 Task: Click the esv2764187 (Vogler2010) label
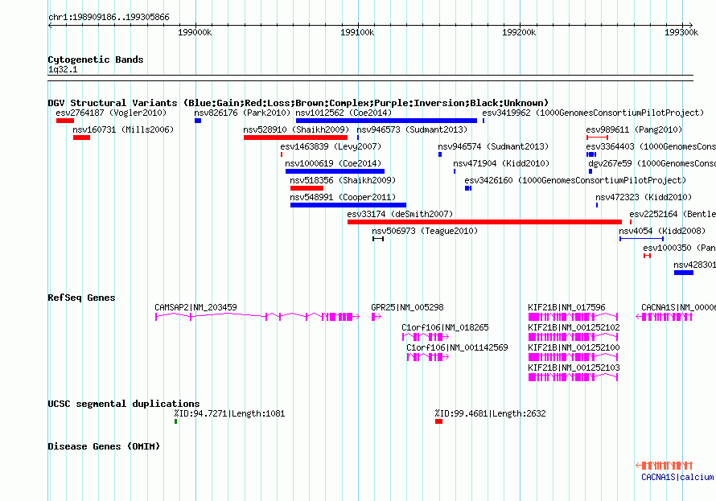point(111,113)
